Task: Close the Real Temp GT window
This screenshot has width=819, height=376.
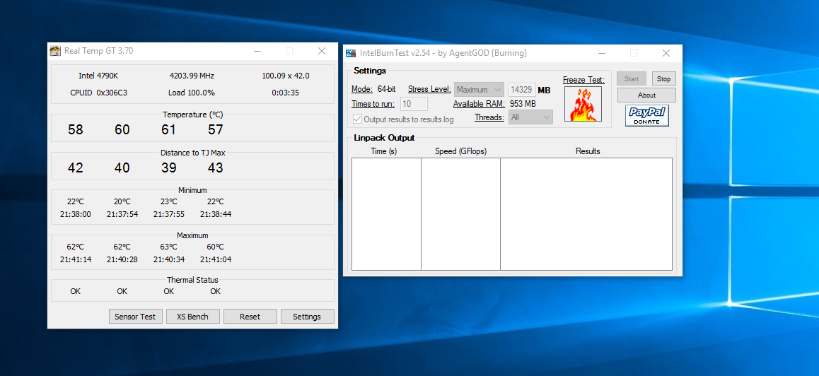Action: [x=322, y=51]
